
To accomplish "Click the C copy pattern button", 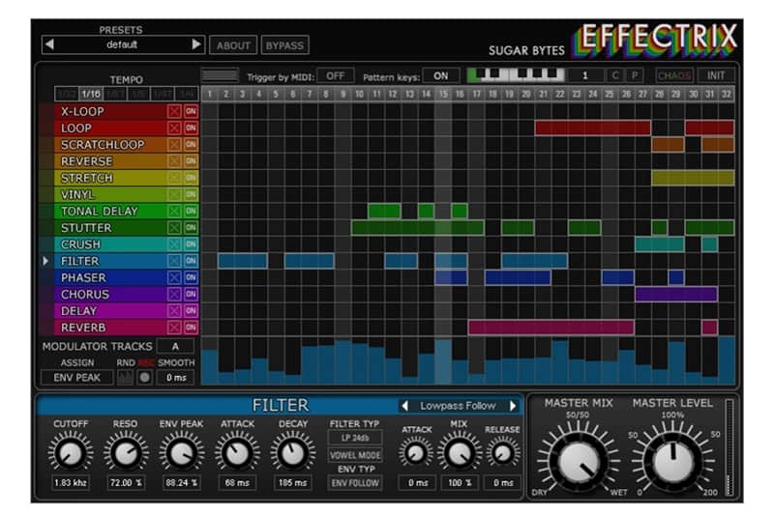I will point(615,75).
